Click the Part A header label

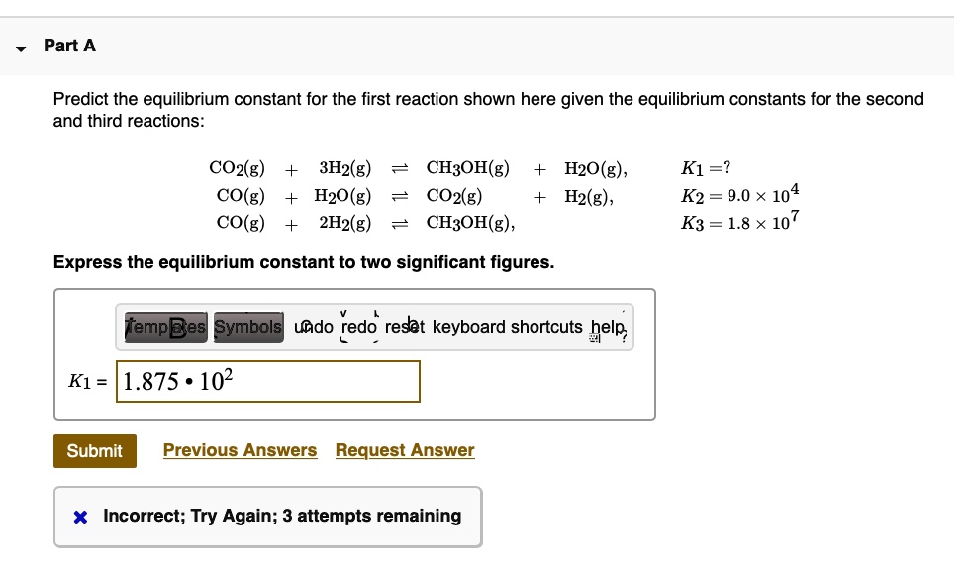coord(67,46)
